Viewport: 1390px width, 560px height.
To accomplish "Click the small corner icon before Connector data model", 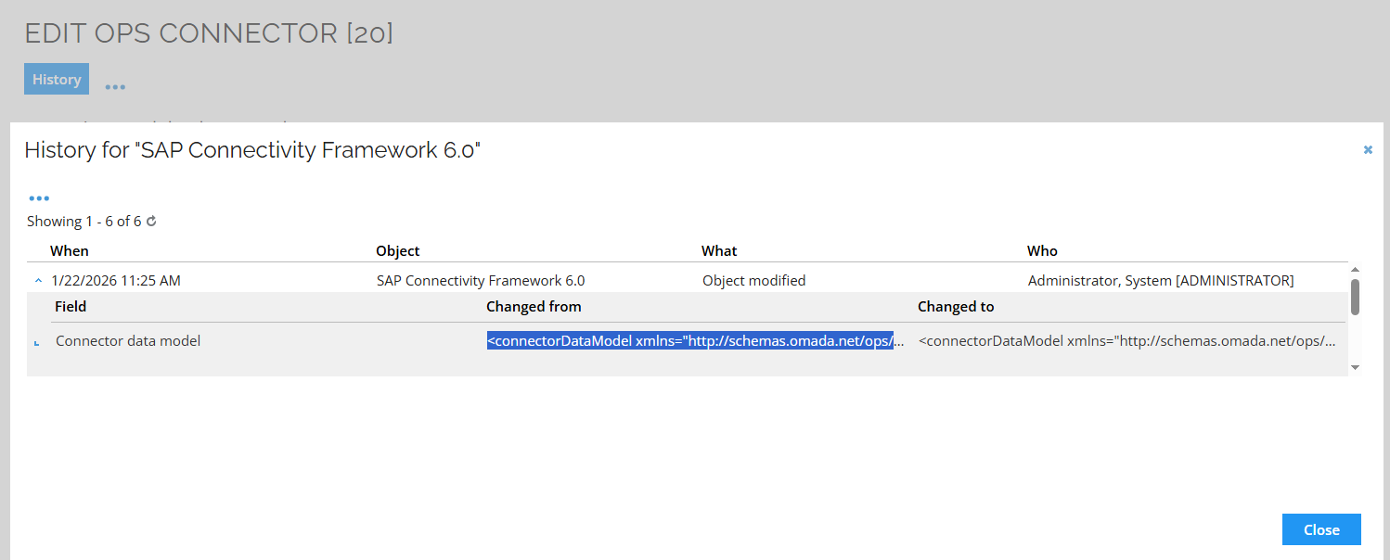I will click(x=37, y=343).
